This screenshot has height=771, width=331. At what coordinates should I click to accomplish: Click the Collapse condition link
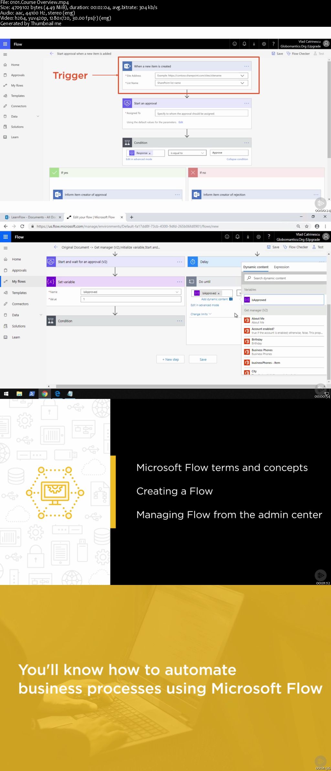[x=237, y=159]
